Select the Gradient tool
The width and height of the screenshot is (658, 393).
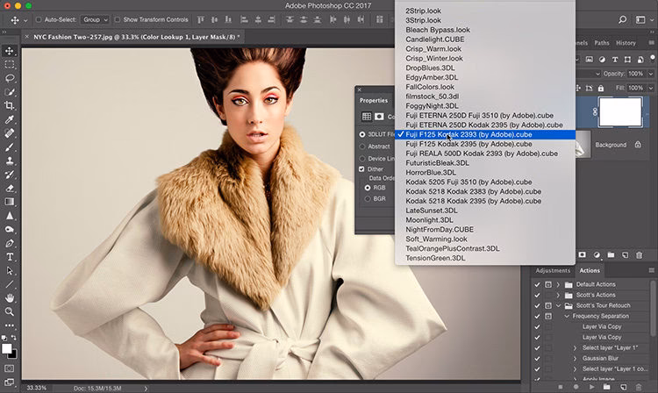coord(10,202)
